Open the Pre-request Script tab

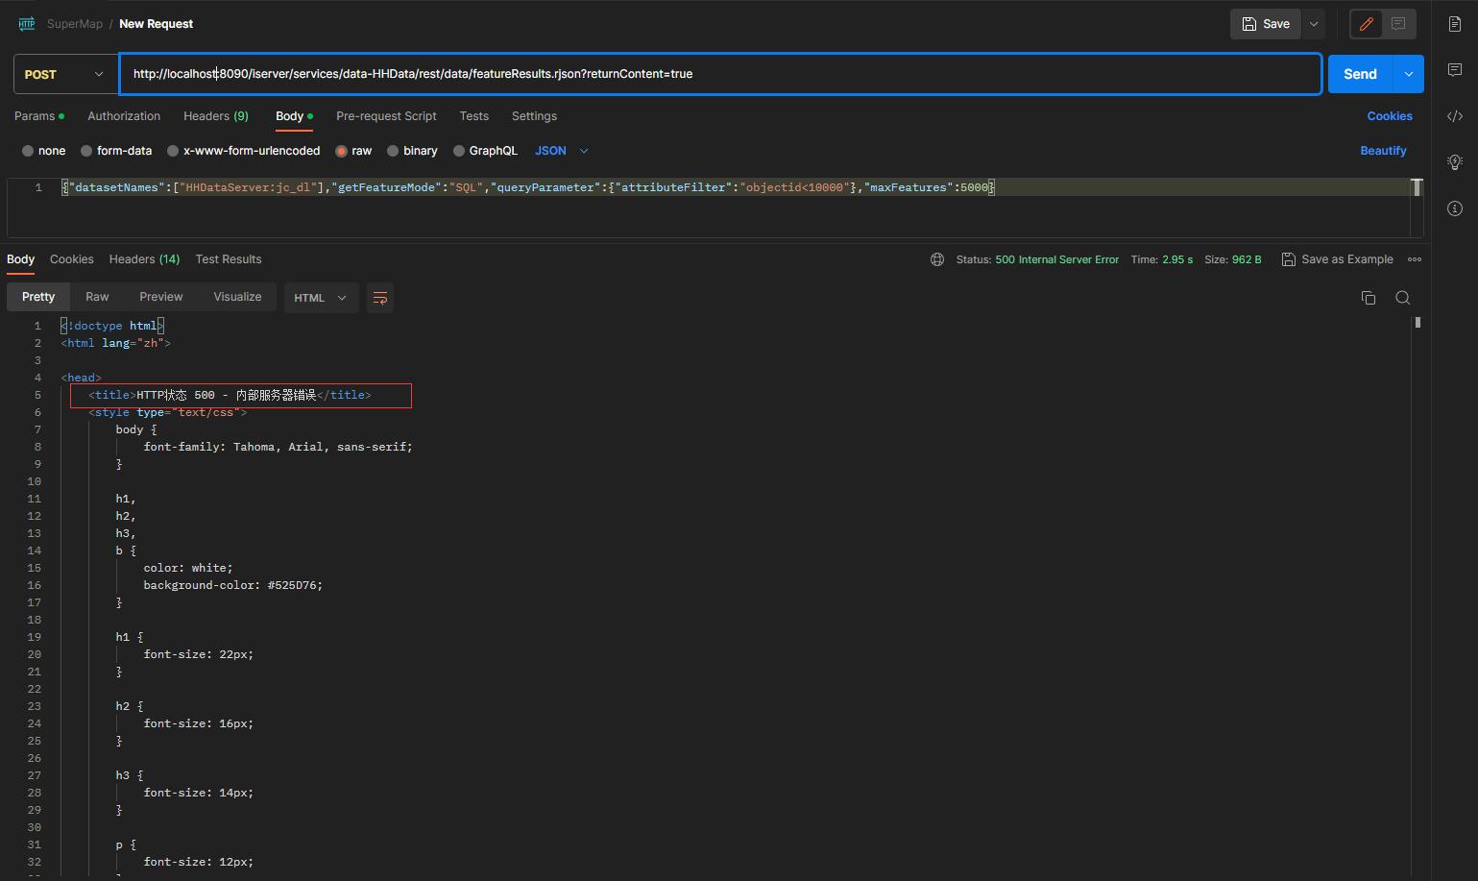(x=386, y=116)
